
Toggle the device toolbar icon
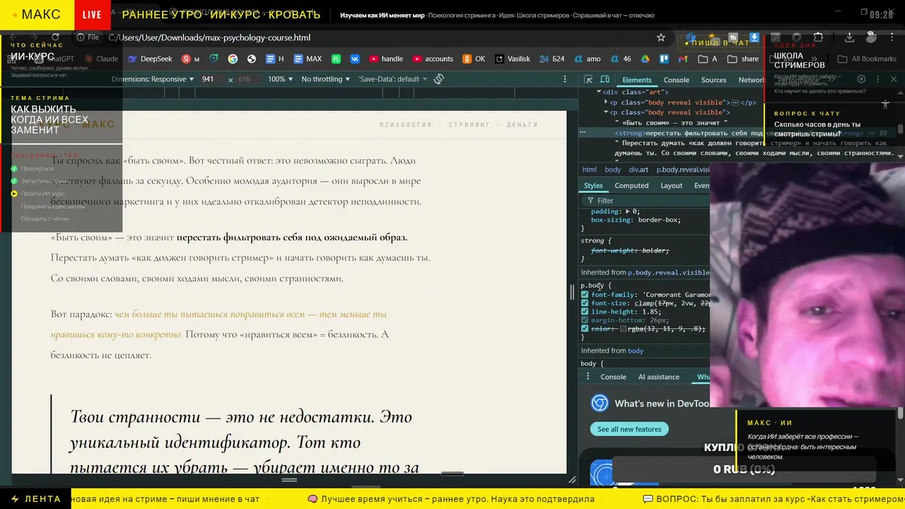pos(606,80)
